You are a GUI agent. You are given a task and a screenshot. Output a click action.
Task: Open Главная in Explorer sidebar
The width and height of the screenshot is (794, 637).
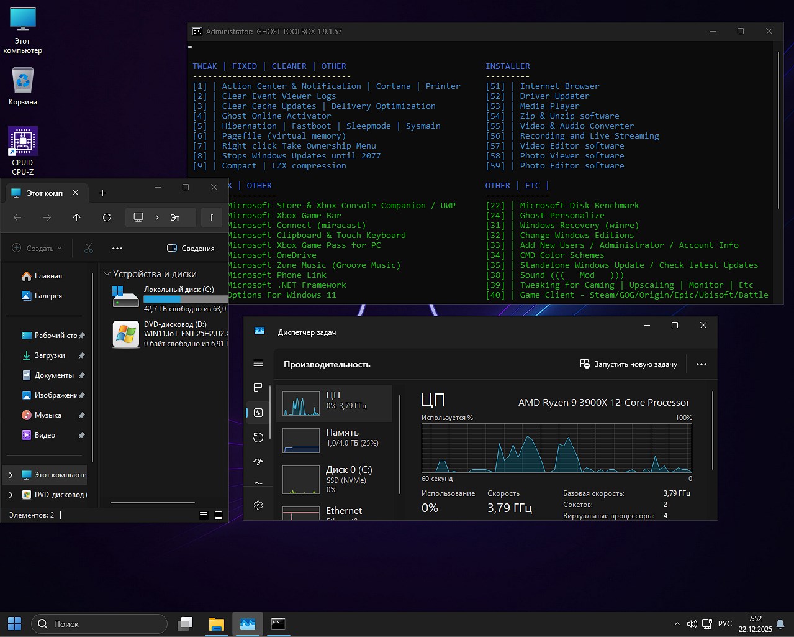(48, 276)
